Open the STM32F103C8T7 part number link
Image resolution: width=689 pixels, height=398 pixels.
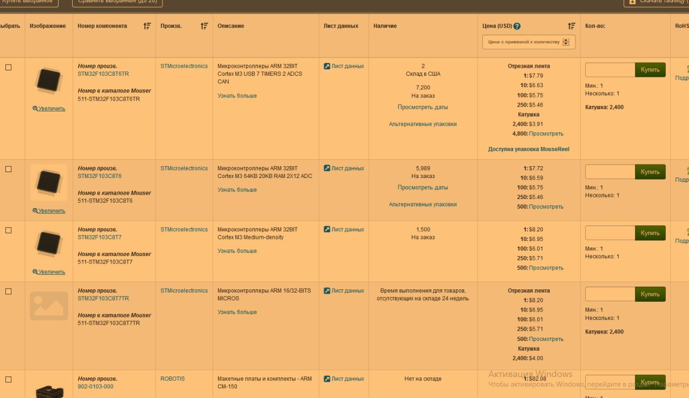click(x=100, y=238)
